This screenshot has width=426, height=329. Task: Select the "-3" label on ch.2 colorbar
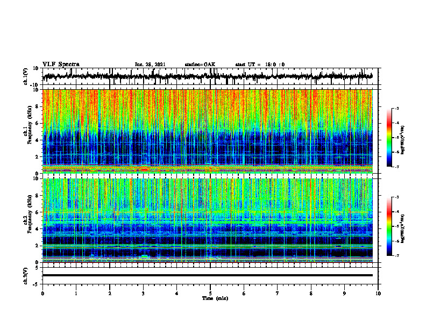tap(396, 197)
